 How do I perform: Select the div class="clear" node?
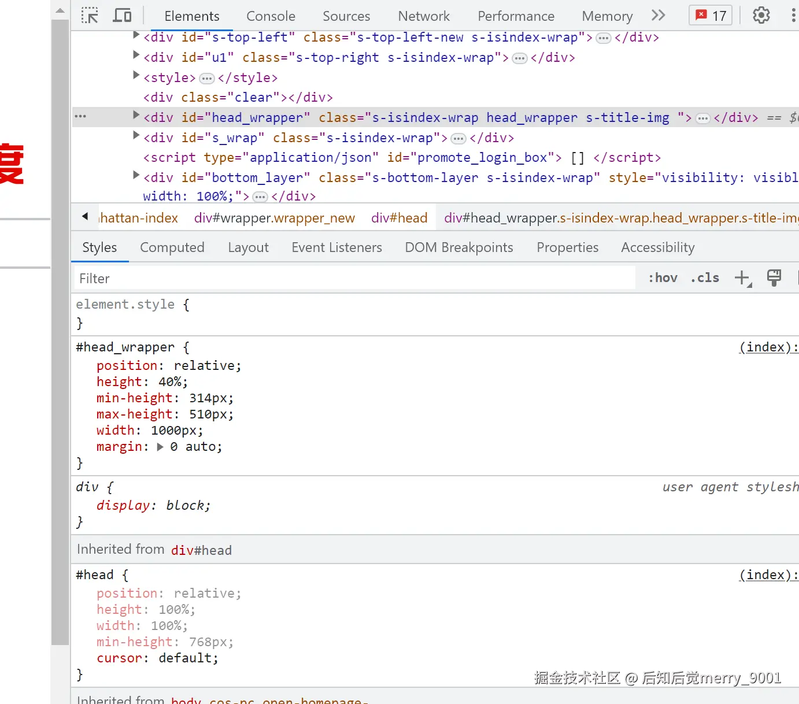[x=238, y=97]
